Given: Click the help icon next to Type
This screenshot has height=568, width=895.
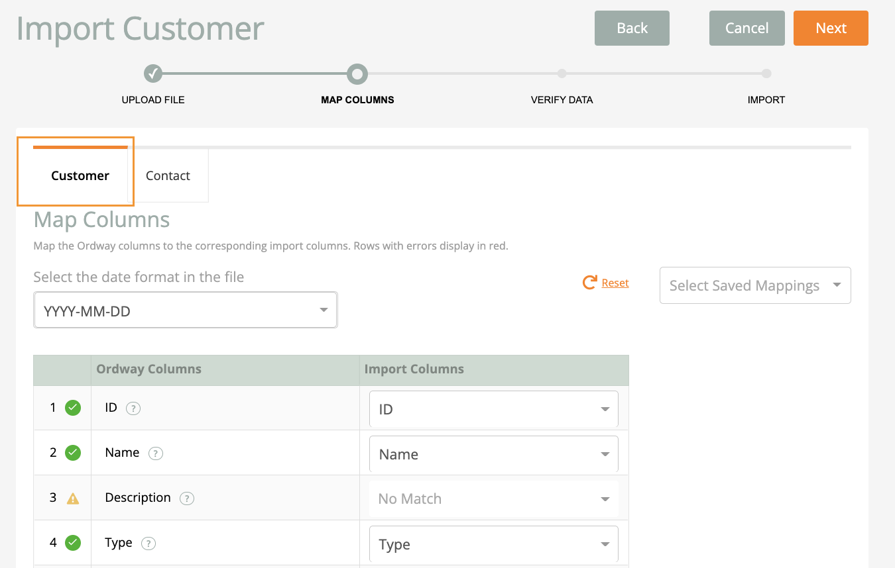Looking at the screenshot, I should (149, 544).
